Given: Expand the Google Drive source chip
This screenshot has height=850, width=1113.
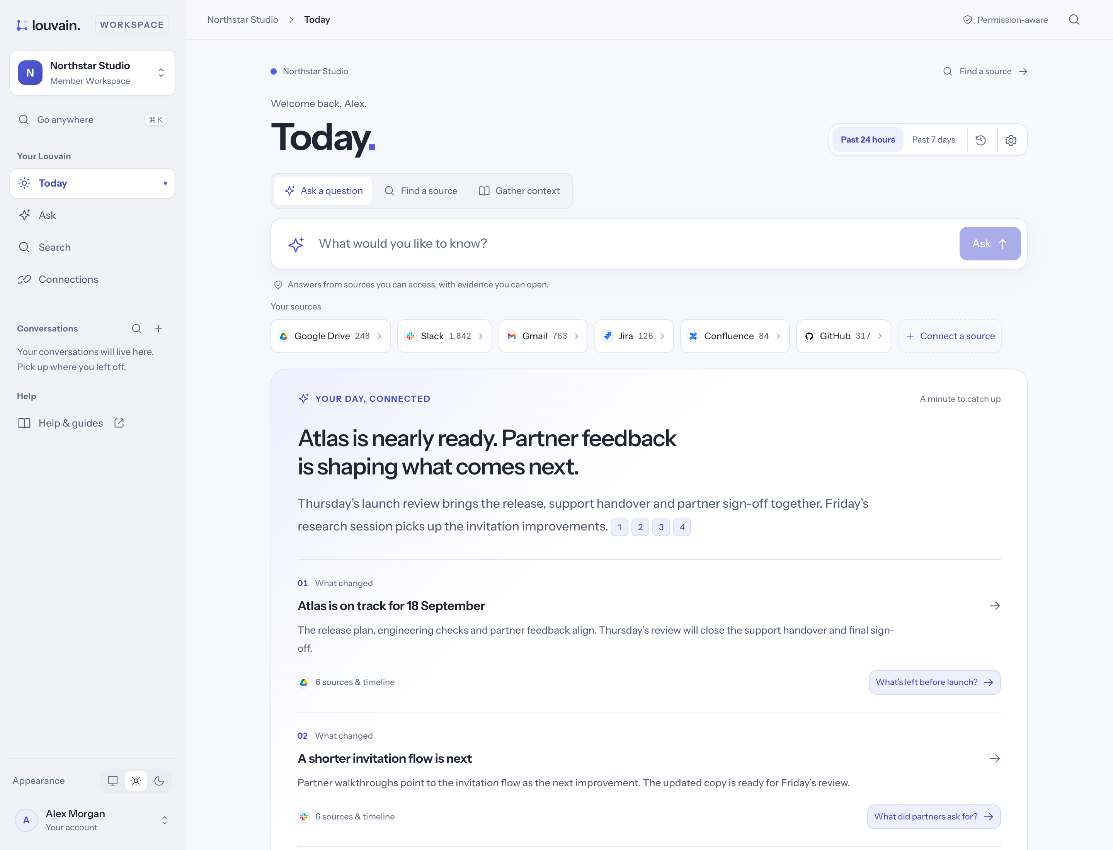Looking at the screenshot, I should coord(330,336).
